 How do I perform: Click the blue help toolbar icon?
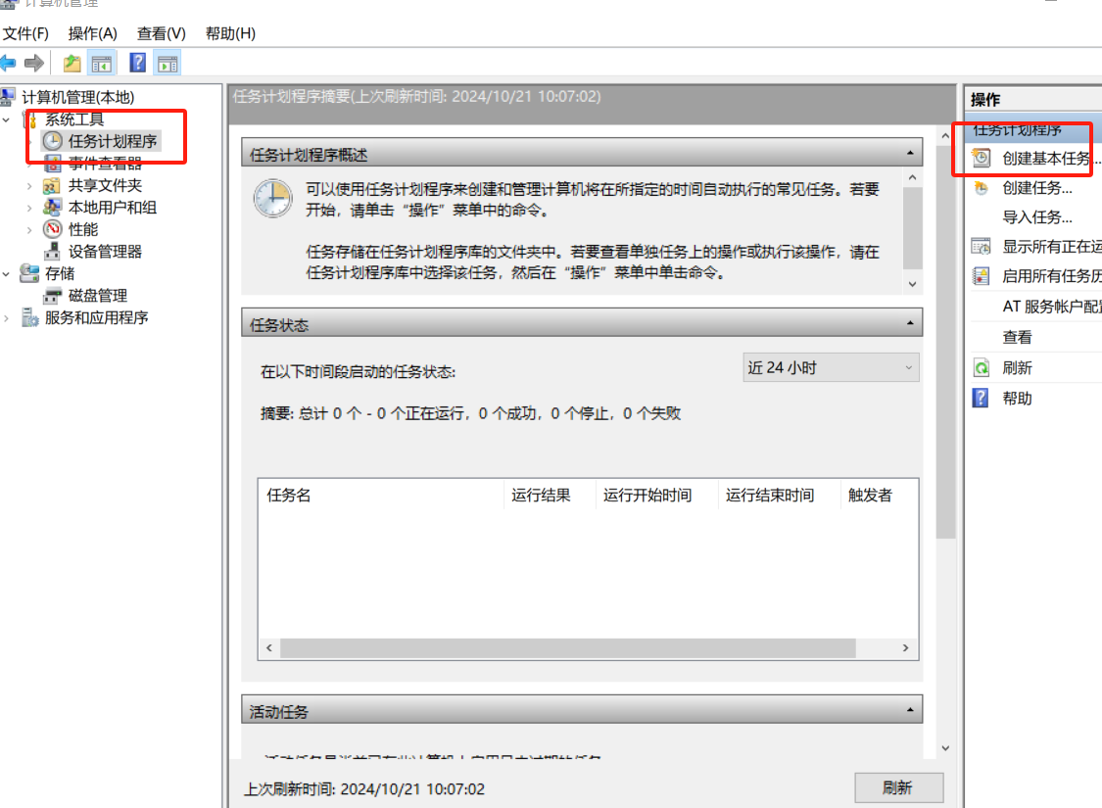138,64
